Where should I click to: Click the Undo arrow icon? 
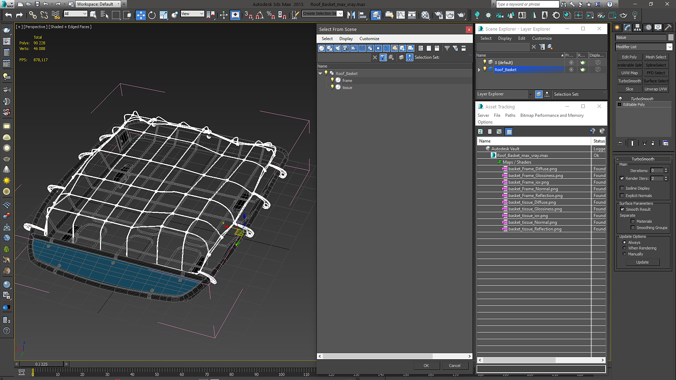tap(8, 15)
